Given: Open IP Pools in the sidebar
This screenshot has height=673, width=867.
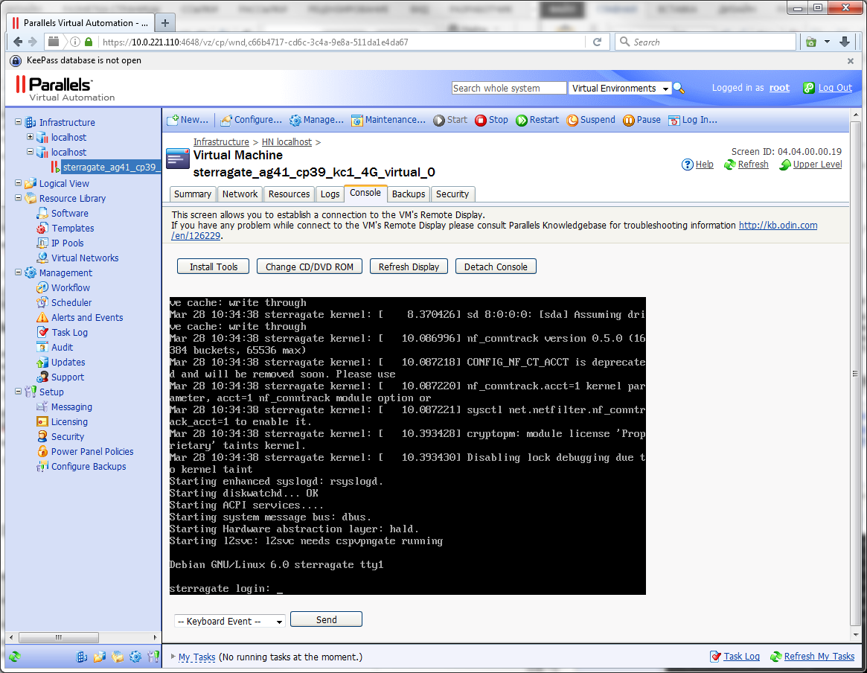Looking at the screenshot, I should coord(68,243).
